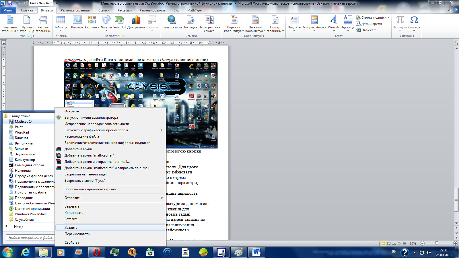Click Windows Start orb

7,252
